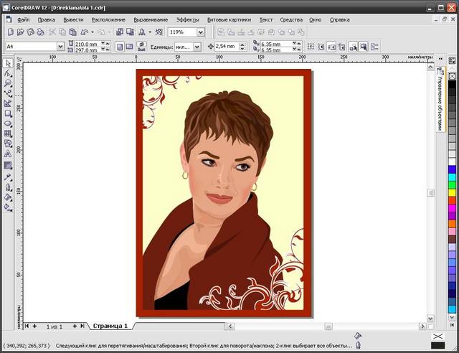Toggle snap to guidelines

321,47
